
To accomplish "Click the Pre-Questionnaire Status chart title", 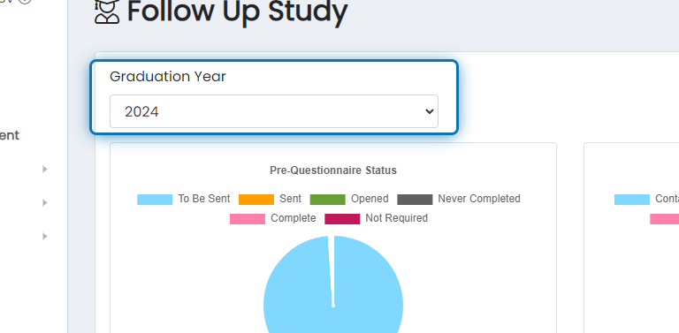I will [333, 170].
